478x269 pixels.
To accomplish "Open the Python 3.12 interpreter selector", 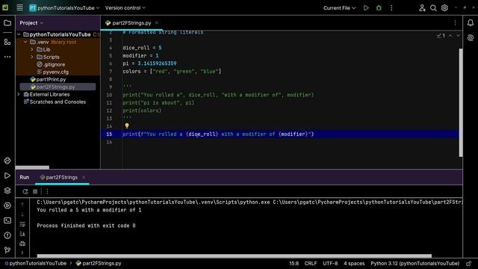I will [x=415, y=263].
